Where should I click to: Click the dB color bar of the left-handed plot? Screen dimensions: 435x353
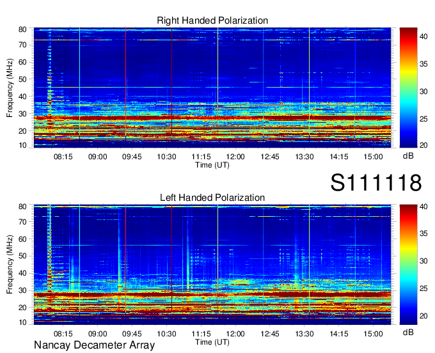click(x=408, y=265)
